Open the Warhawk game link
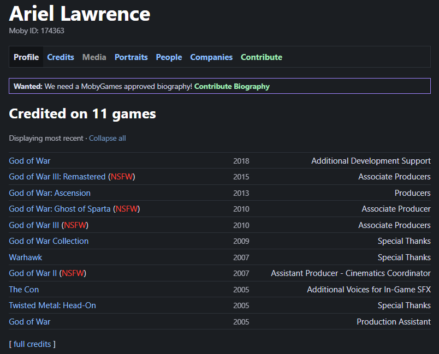The image size is (439, 354). pyautogui.click(x=26, y=257)
